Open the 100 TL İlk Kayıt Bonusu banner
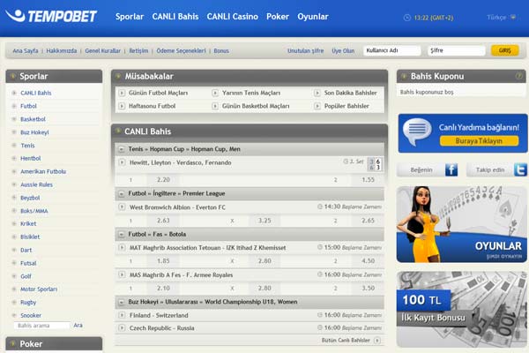 click(462, 309)
